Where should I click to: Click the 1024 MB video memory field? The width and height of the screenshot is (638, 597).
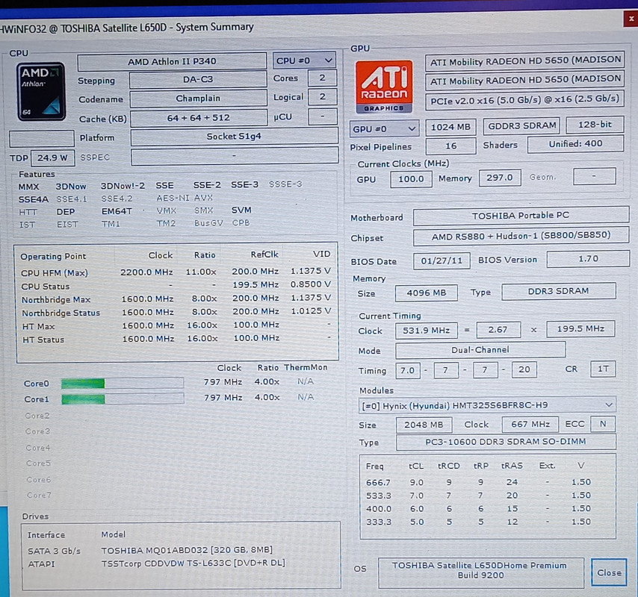pos(450,127)
